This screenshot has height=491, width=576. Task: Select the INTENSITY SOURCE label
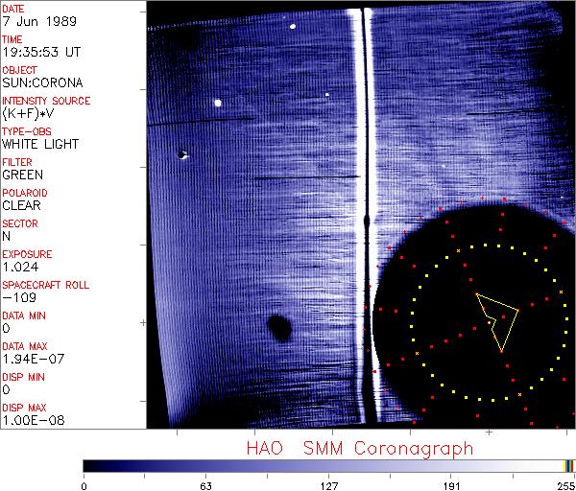click(46, 101)
